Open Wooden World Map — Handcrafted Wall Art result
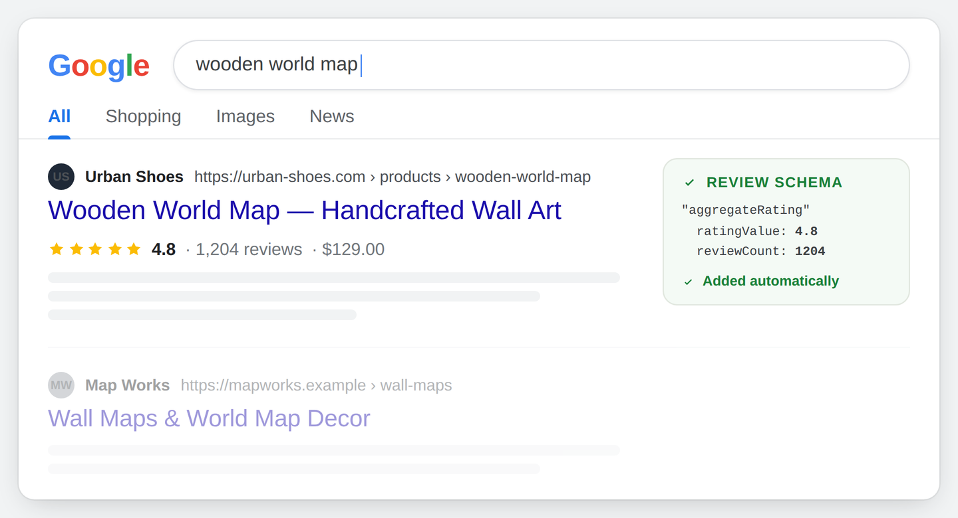Screen dimensions: 958x518 (305, 211)
